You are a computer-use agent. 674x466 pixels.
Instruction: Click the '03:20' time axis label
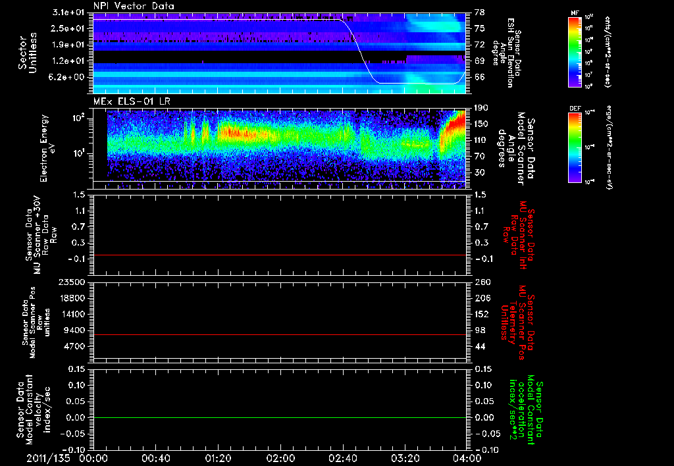point(405,458)
